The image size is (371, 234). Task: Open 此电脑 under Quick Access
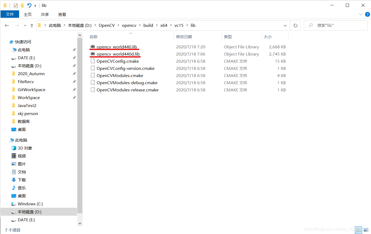pos(24,50)
